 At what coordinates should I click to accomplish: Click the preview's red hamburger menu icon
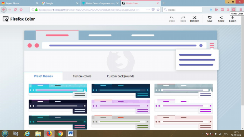pyautogui.click(x=212, y=45)
